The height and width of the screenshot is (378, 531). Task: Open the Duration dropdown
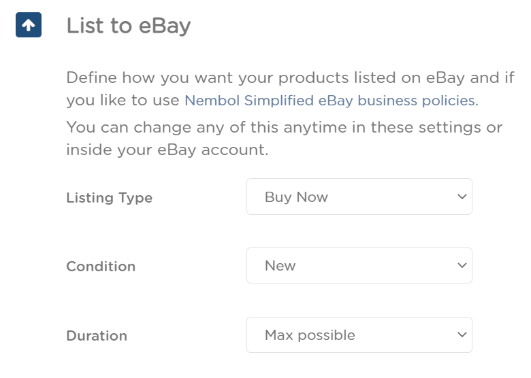(x=359, y=334)
